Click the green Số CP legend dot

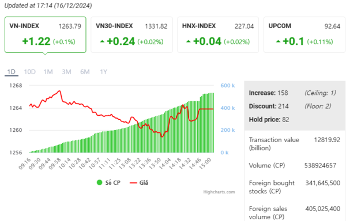point(100,182)
